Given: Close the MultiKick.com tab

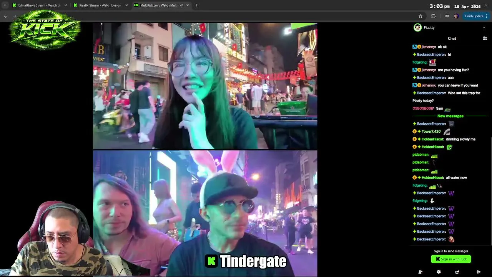Looking at the screenshot, I should pyautogui.click(x=188, y=5).
